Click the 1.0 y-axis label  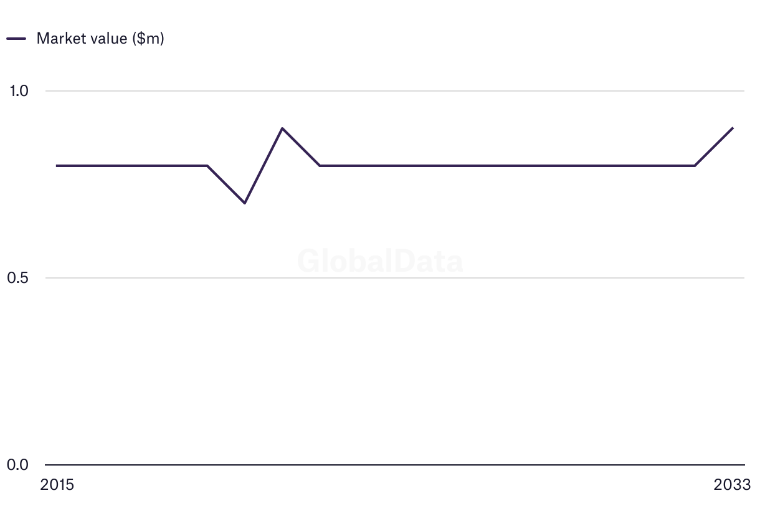click(x=19, y=91)
